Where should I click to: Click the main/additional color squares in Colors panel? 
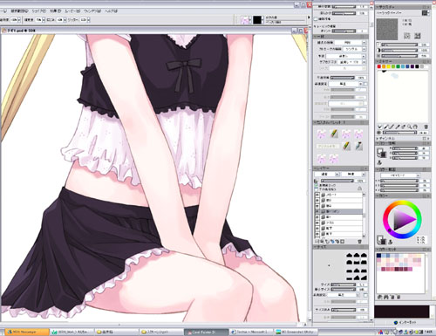pyautogui.click(x=381, y=152)
